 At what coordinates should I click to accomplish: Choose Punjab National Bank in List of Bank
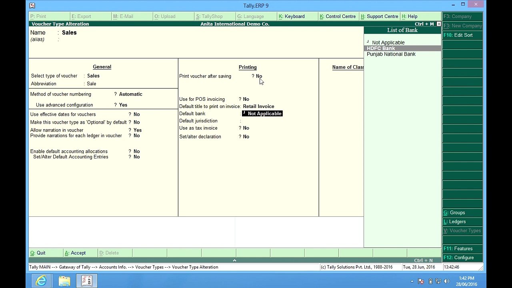click(391, 54)
